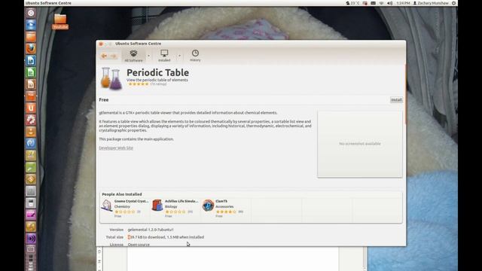The width and height of the screenshot is (482, 271).
Task: Click the gelemental version text
Action: [x=151, y=230]
